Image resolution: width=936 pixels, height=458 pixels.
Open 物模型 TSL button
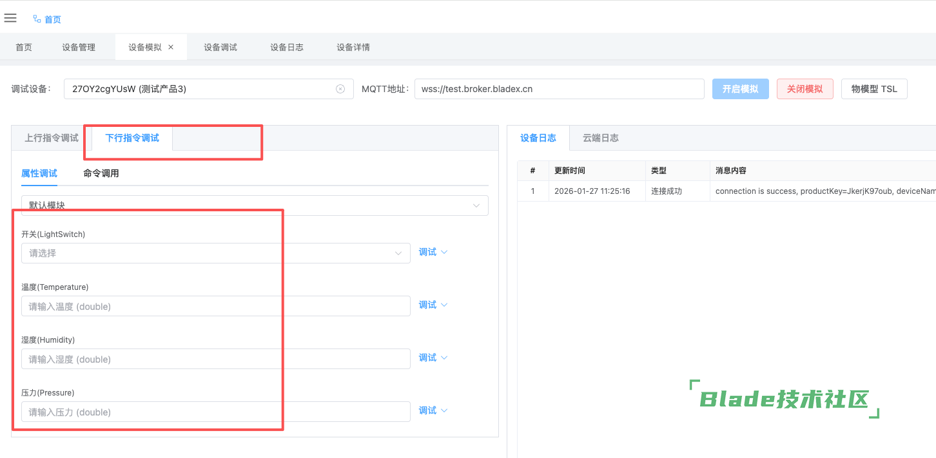873,89
